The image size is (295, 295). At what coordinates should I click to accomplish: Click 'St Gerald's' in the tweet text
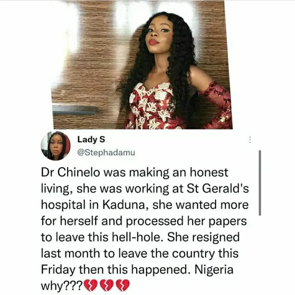[218, 189]
